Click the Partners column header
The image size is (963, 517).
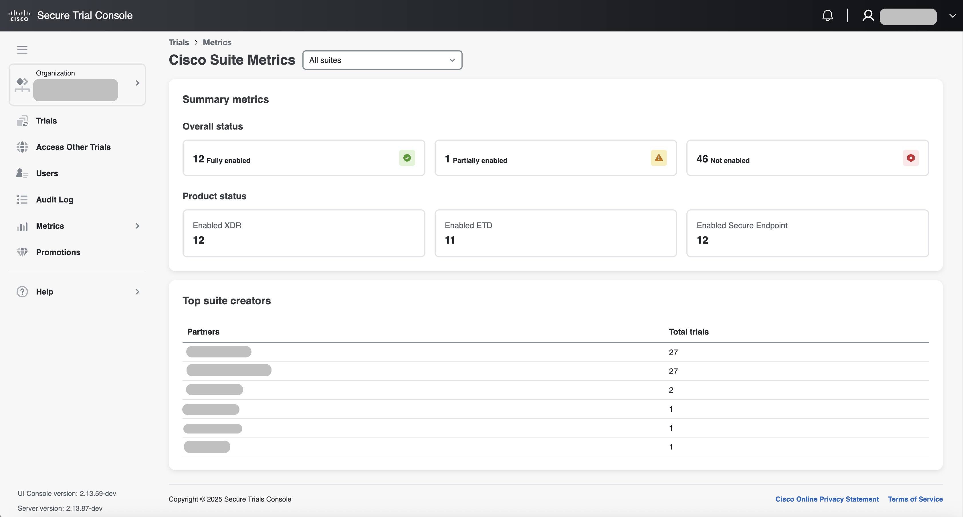click(x=203, y=332)
